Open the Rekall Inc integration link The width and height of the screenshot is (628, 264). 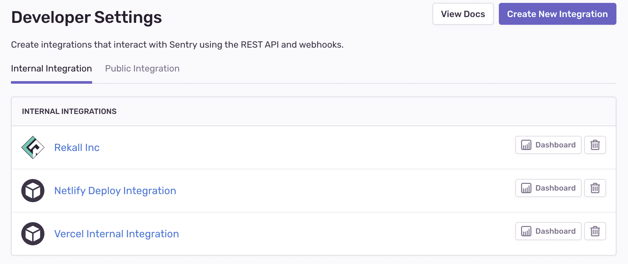[x=77, y=147]
